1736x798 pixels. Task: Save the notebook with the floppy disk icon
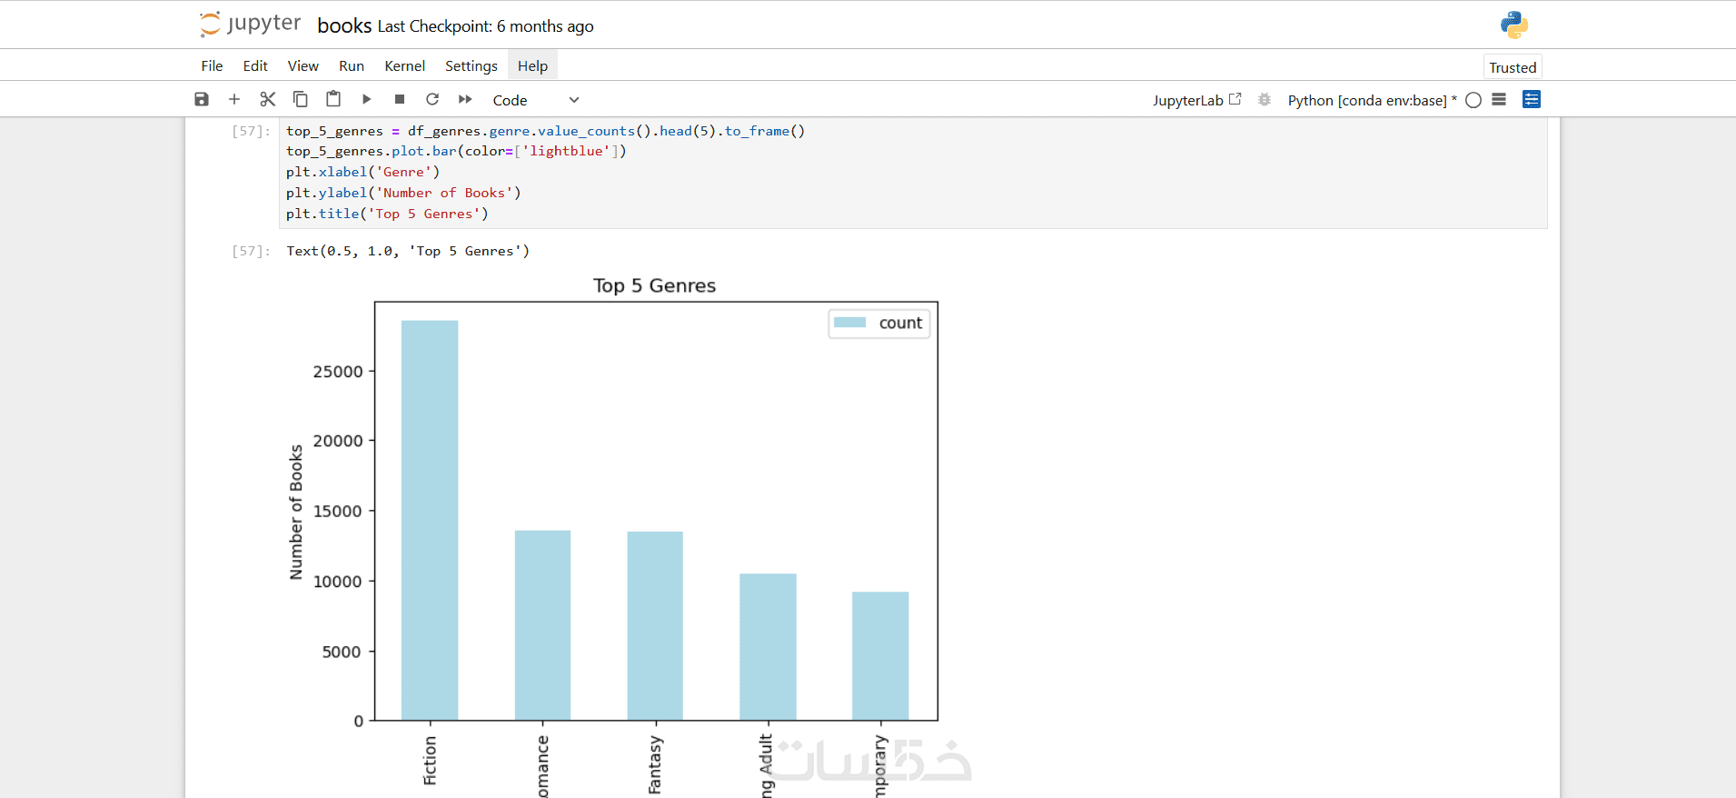click(x=202, y=99)
